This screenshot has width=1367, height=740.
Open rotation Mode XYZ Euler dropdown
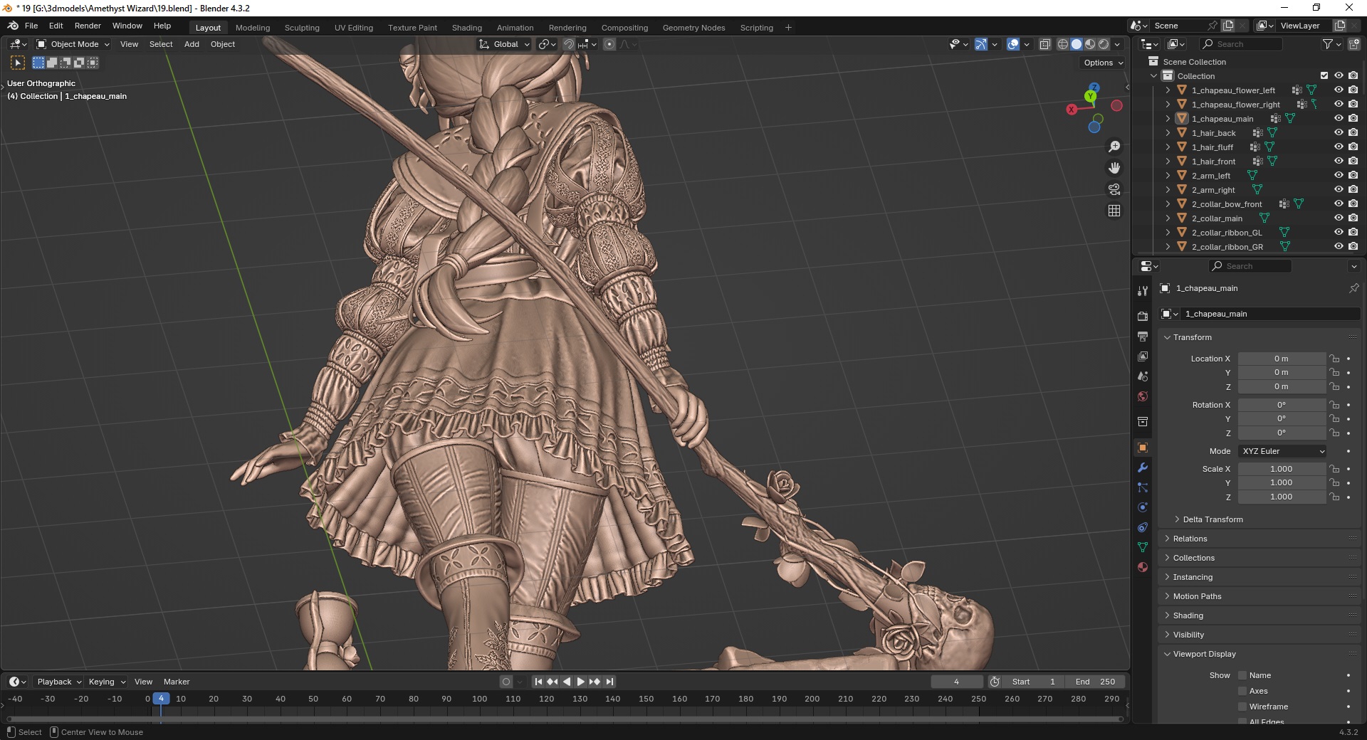1283,451
